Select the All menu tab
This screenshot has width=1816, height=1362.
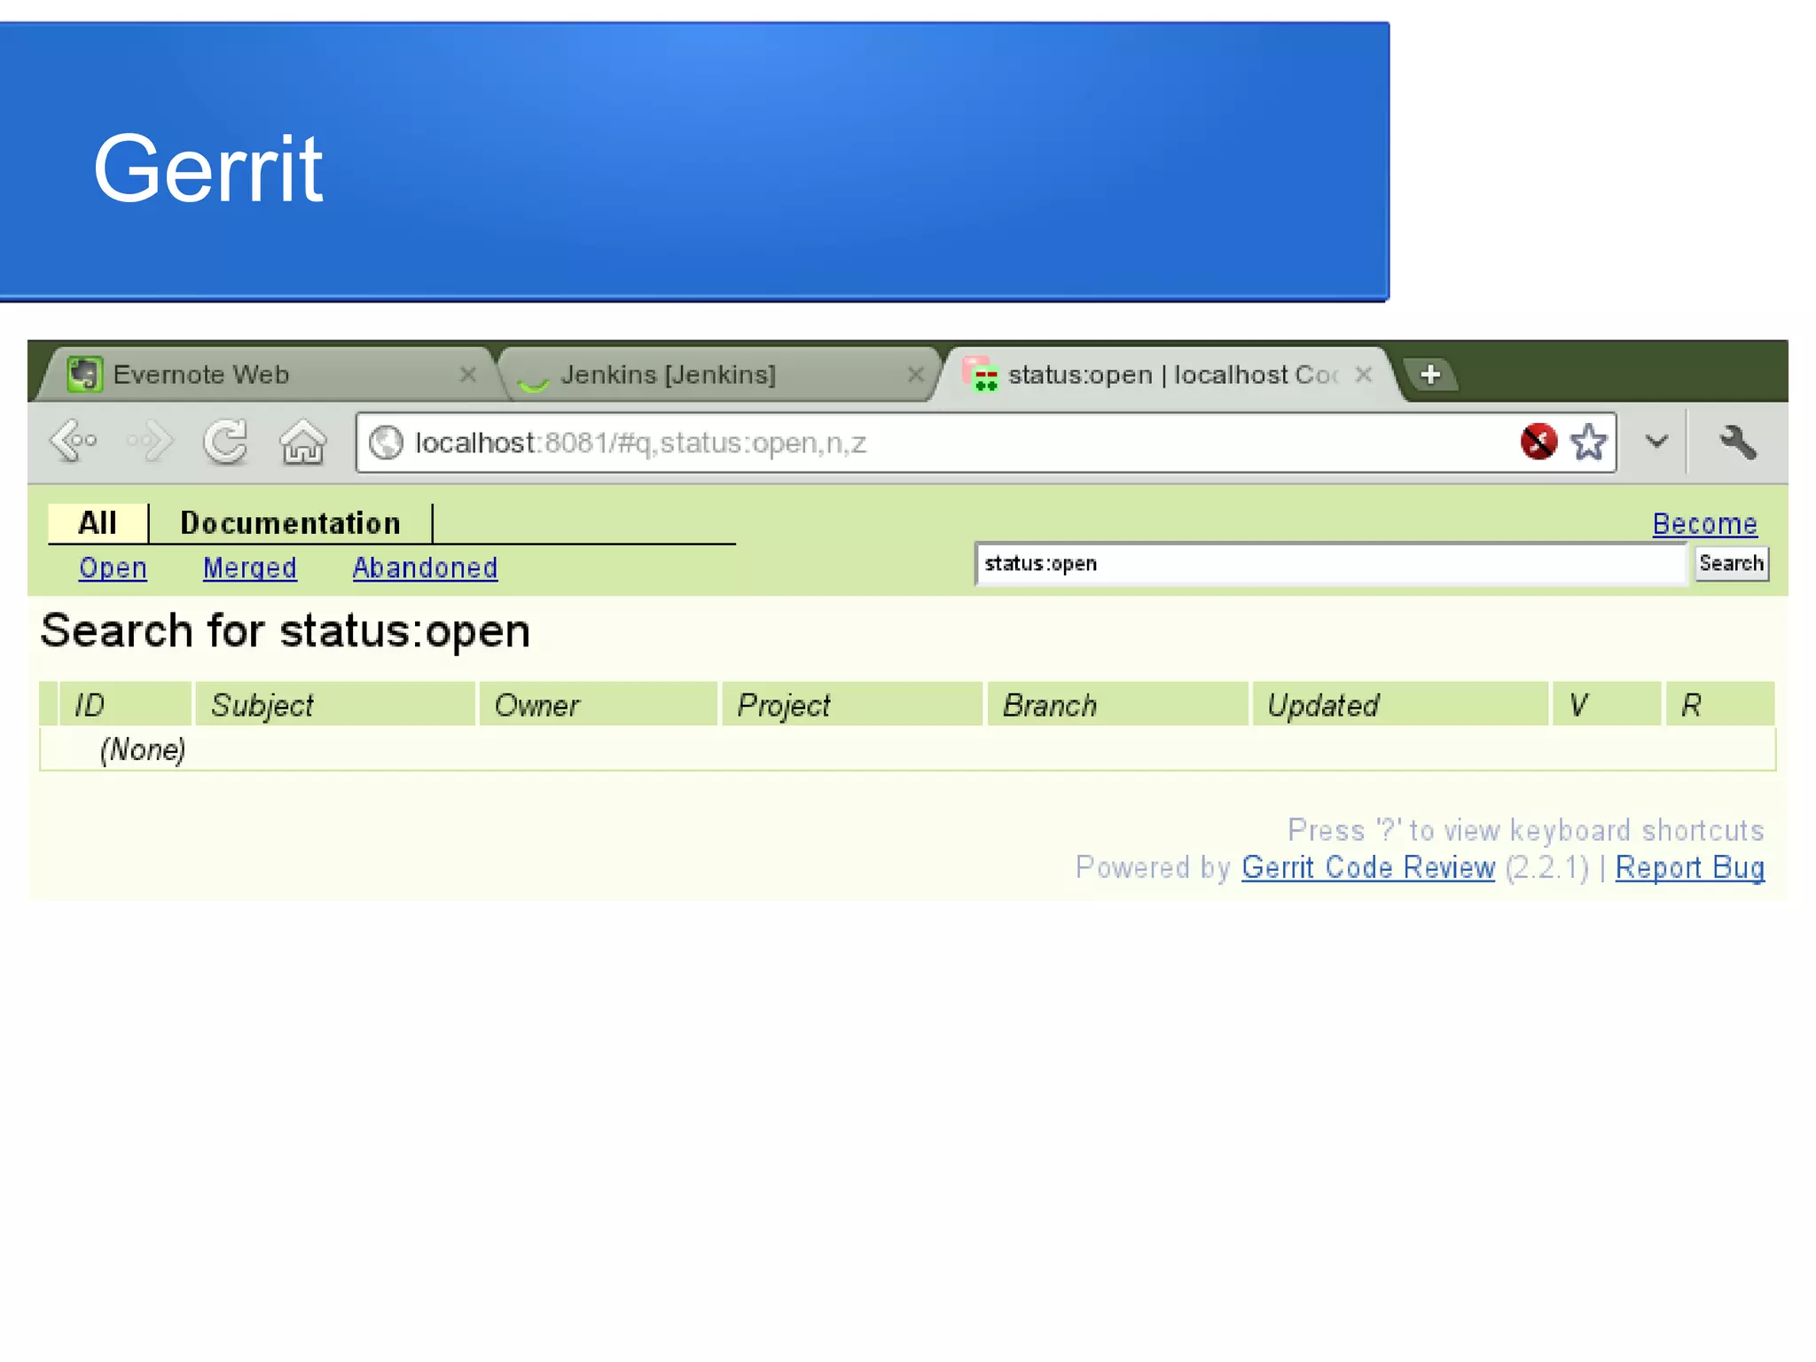click(98, 523)
